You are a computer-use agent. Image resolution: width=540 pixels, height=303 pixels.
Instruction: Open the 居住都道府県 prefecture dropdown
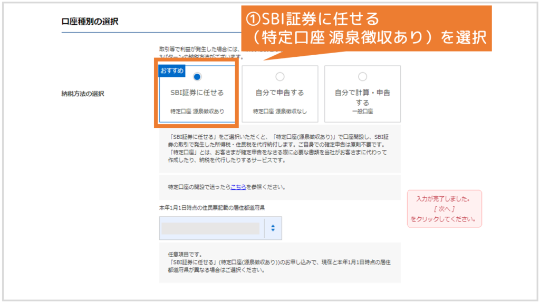click(x=220, y=228)
